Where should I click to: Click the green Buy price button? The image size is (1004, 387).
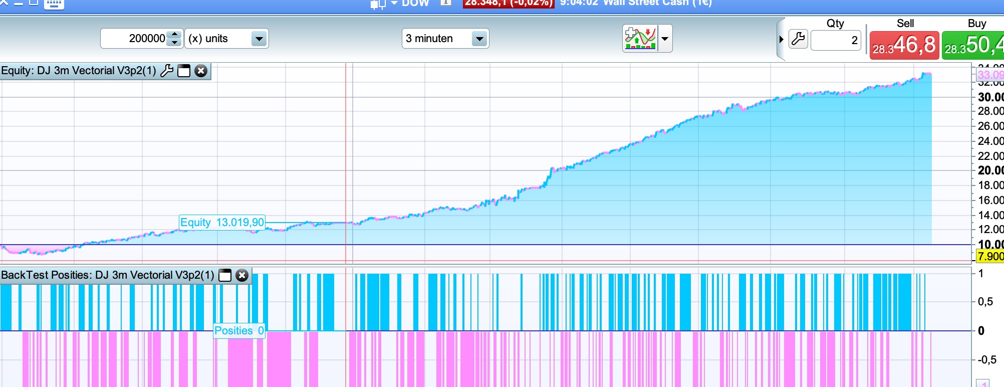tap(973, 45)
